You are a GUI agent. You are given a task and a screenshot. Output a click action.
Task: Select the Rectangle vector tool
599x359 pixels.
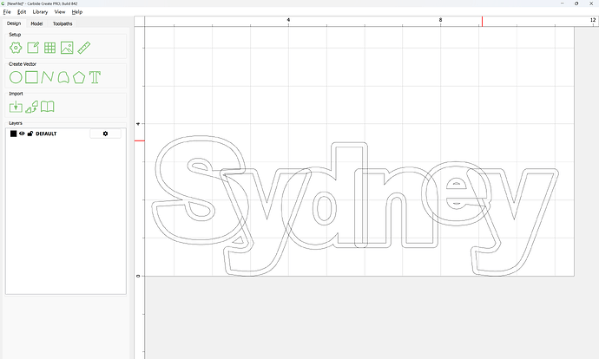[32, 77]
